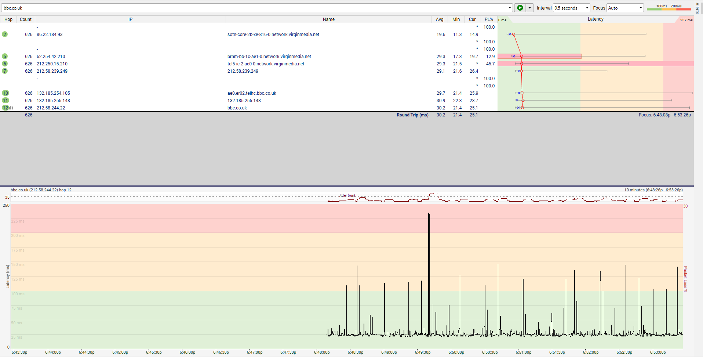Click IP address 212.250.15.210
Viewport: 703px width, 357px height.
point(52,64)
